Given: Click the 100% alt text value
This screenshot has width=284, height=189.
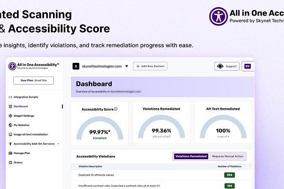Looking at the screenshot, I should [223, 130].
